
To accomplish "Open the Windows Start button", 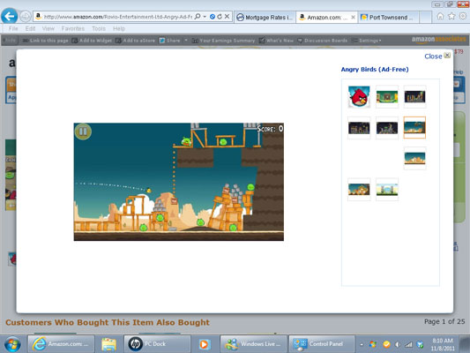I will point(12,344).
